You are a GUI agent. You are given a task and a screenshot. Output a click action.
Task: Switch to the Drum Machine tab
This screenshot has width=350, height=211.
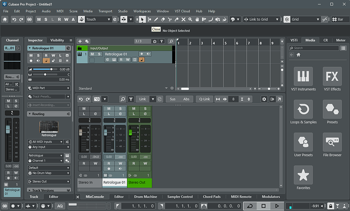coord(145,197)
